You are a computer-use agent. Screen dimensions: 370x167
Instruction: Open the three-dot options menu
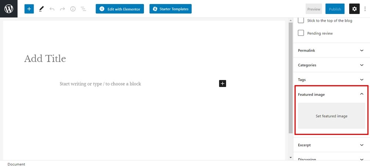[x=365, y=9]
